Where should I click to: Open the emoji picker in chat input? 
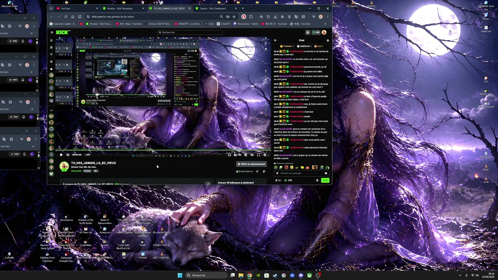(326, 173)
